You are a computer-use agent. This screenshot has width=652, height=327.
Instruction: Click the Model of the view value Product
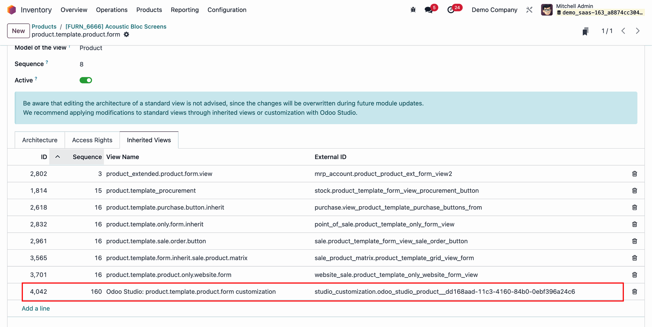[91, 48]
